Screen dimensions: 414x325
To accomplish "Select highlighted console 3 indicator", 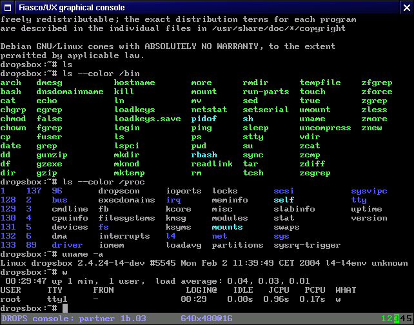I will pos(395,319).
